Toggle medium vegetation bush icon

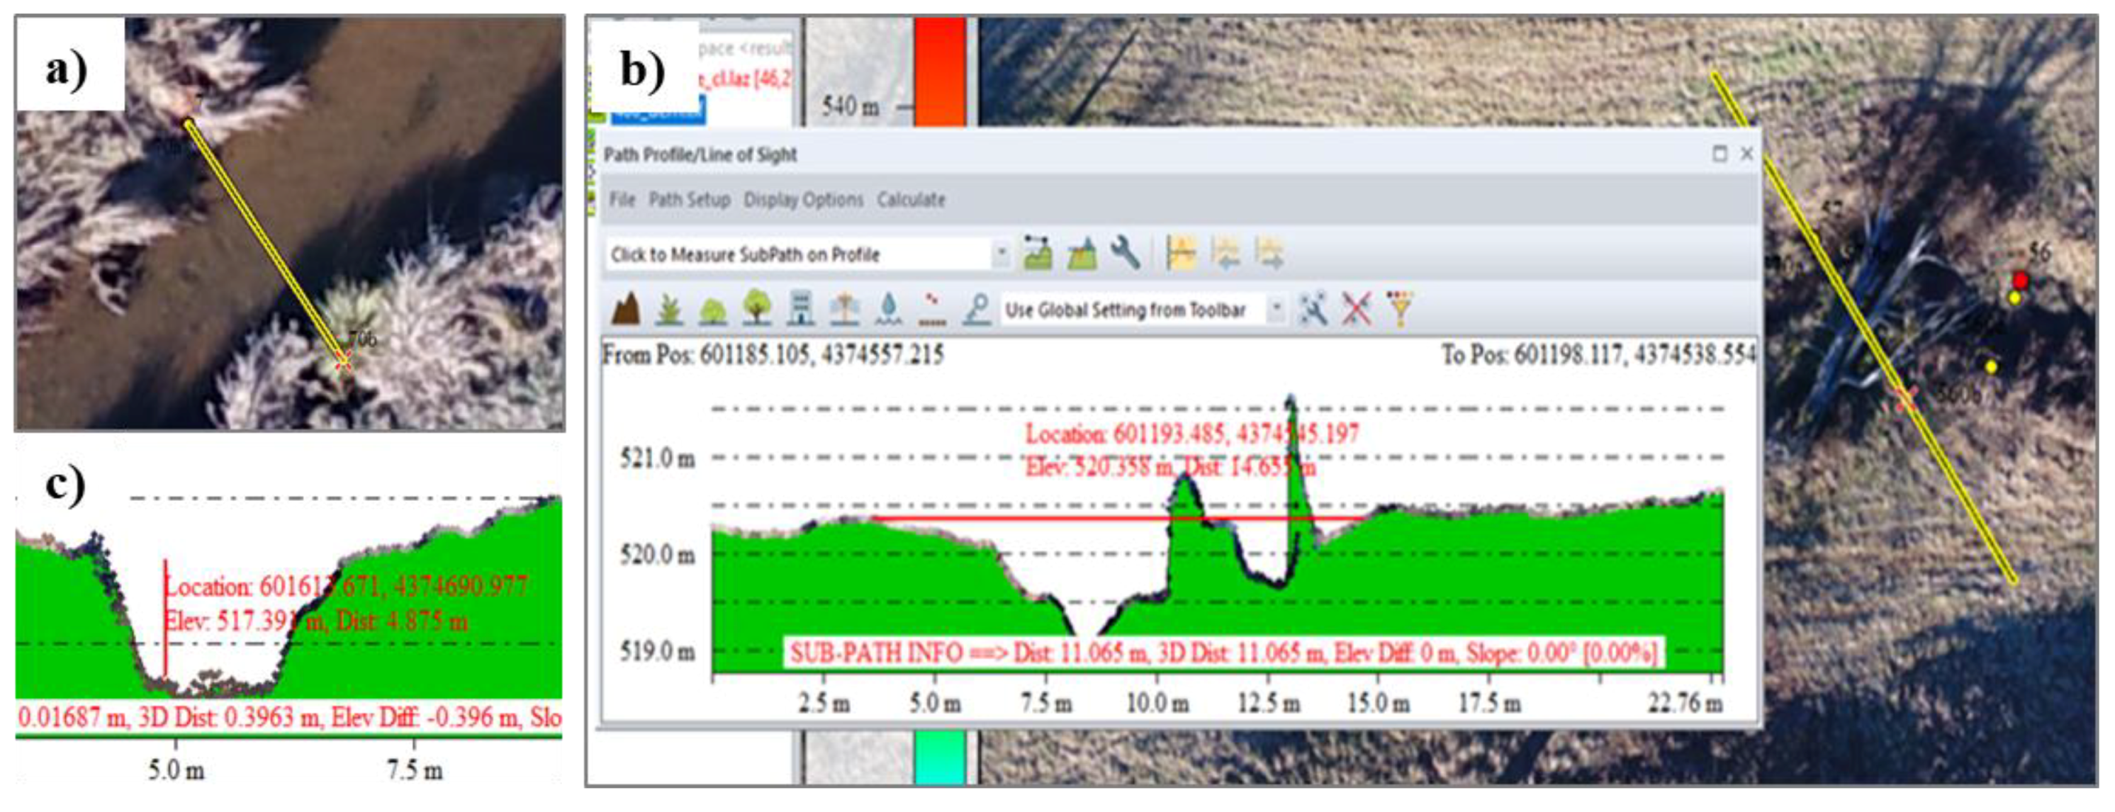(712, 310)
